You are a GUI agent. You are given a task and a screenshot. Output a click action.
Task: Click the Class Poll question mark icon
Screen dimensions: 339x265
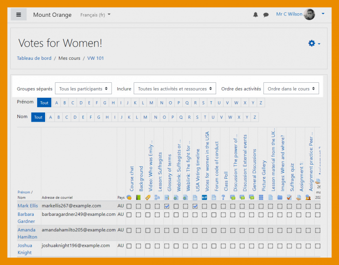point(223,197)
